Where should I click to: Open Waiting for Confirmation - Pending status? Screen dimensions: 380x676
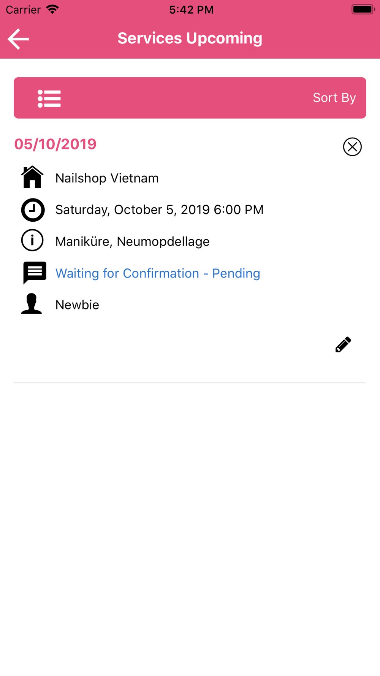(x=158, y=273)
